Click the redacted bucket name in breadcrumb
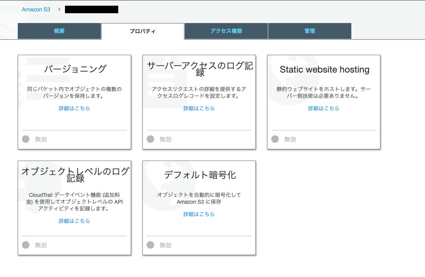 tap(92, 9)
